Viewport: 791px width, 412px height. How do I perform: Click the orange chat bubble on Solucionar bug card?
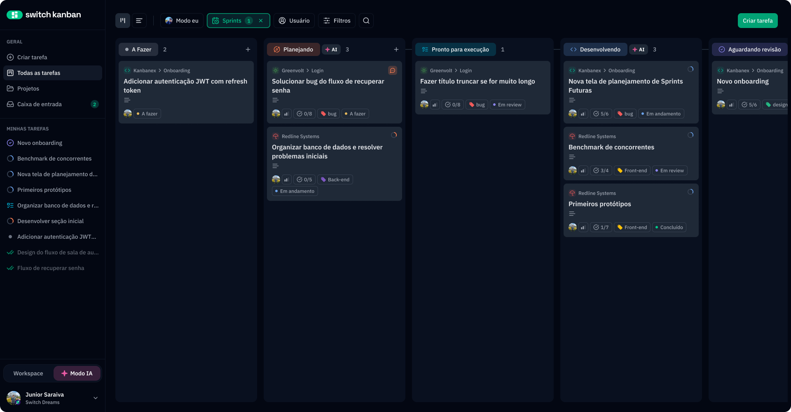point(392,70)
